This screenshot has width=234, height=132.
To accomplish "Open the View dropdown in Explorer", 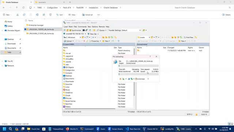I will tap(73, 15).
